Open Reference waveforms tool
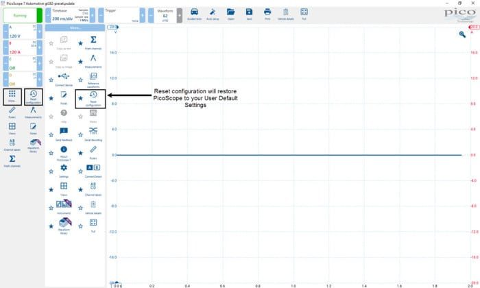The width and height of the screenshot is (480, 288). point(93,80)
